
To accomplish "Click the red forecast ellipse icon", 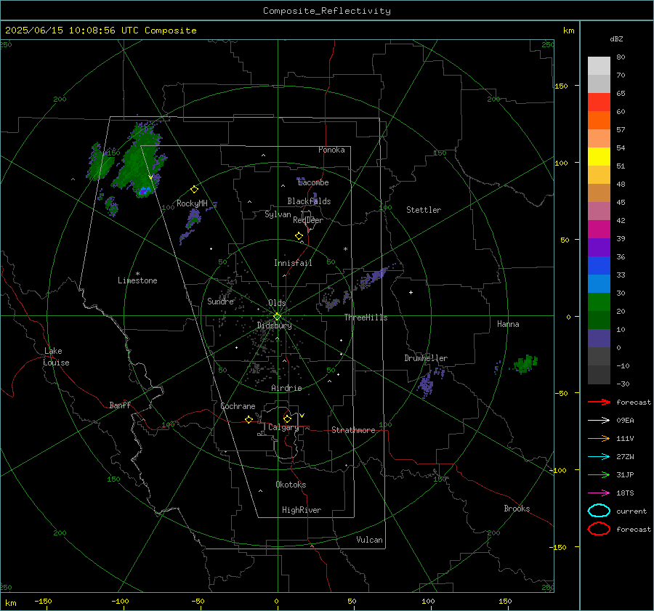I will pos(599,529).
